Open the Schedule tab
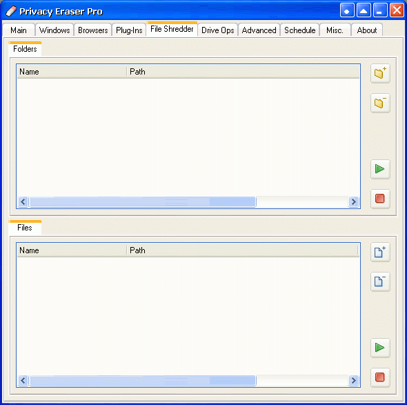The image size is (407, 405). click(300, 30)
